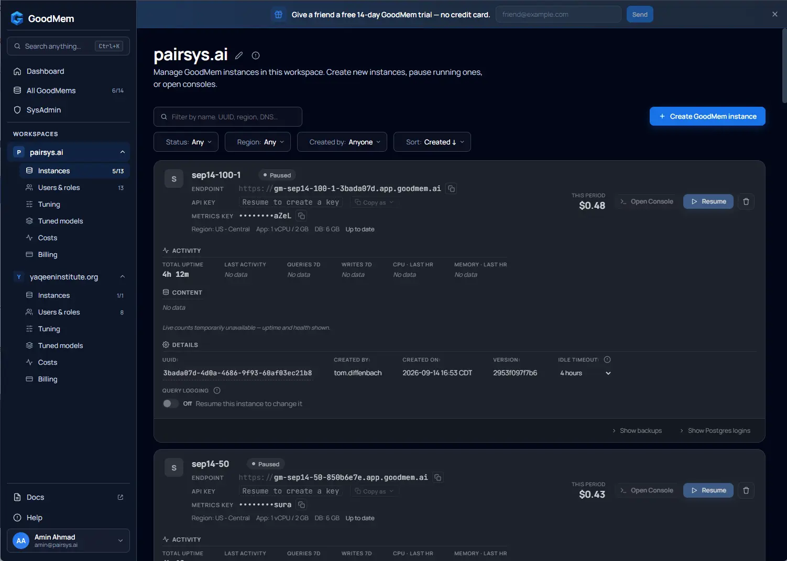Open Docs external link
This screenshot has height=561, width=787.
point(69,497)
